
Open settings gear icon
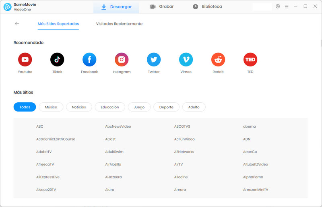(x=278, y=6)
